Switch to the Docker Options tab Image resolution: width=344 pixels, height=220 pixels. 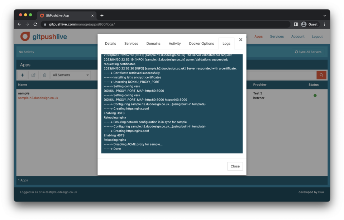[201, 43]
